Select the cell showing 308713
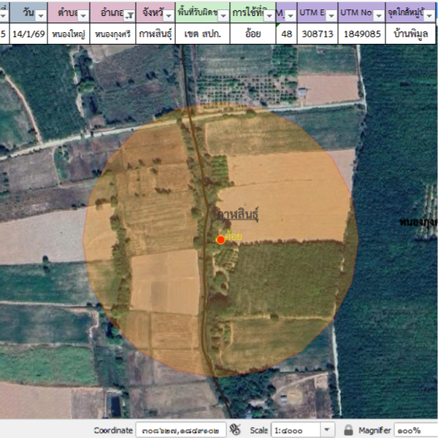 click(318, 34)
